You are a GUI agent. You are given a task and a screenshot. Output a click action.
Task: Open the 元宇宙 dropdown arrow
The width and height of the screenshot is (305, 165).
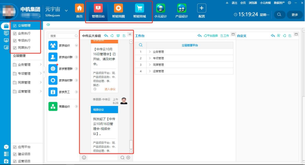[x=66, y=10]
